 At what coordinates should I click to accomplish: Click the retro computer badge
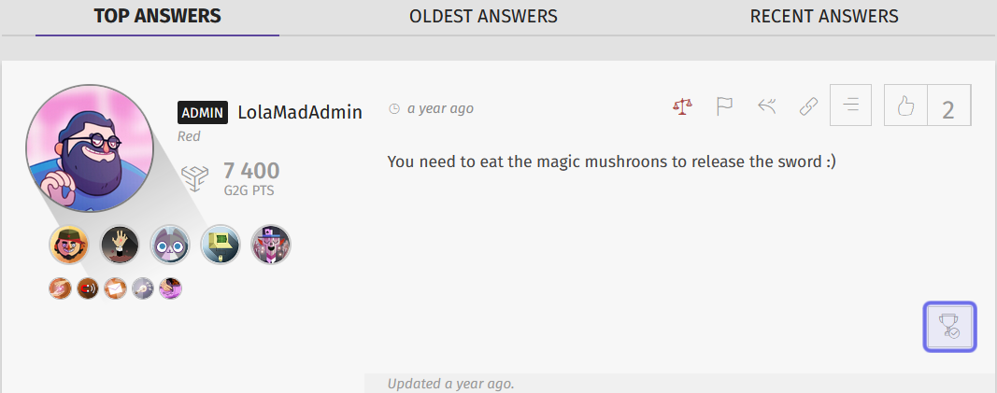tap(221, 245)
